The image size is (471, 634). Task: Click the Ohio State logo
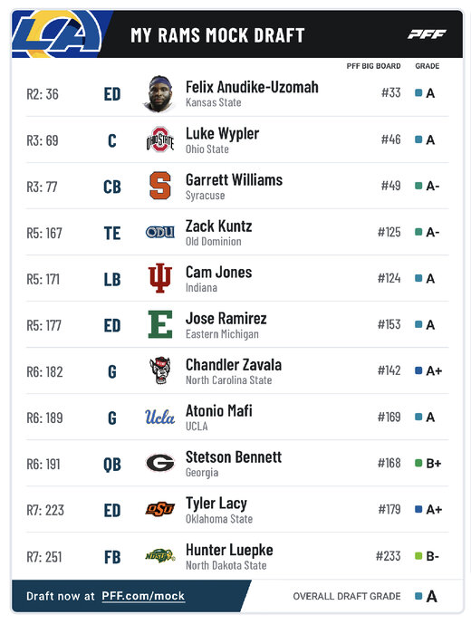point(160,139)
